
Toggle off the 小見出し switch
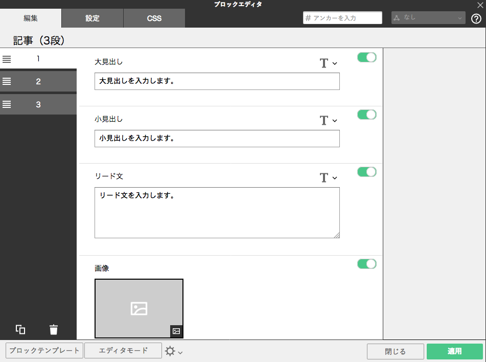click(366, 115)
